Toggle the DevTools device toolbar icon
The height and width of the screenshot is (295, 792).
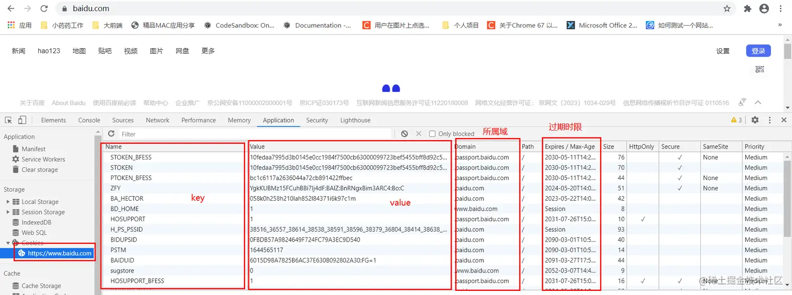pyautogui.click(x=22, y=120)
